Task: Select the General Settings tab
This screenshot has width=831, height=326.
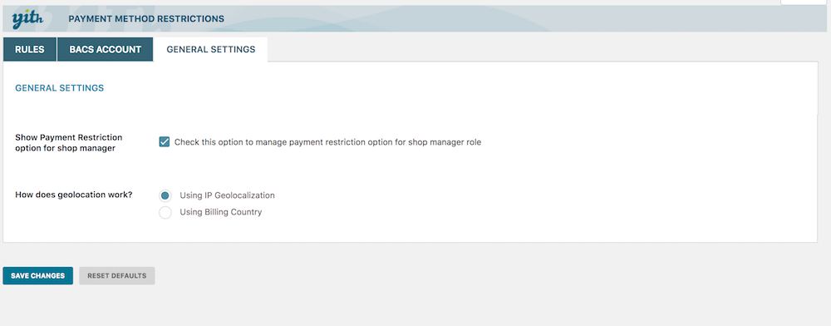Action: [211, 49]
